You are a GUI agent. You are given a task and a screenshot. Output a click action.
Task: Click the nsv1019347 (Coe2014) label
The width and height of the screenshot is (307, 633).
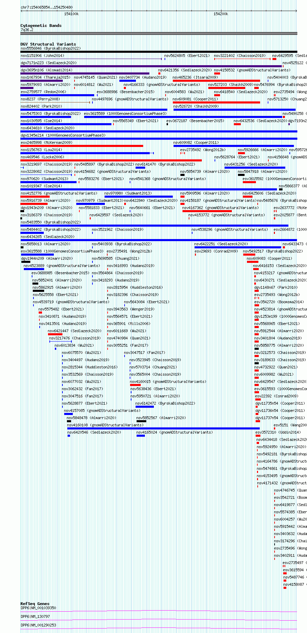(x=41, y=186)
